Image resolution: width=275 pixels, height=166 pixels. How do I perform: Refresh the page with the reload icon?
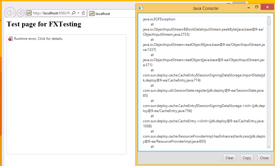[83, 13]
